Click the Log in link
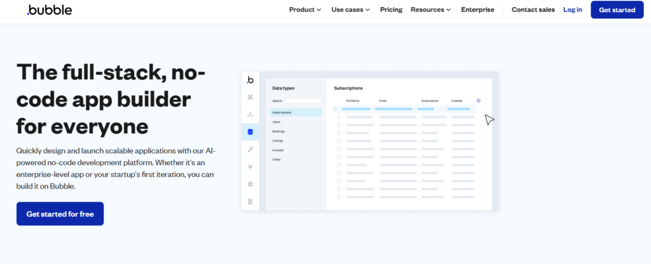Screen dimensions: 651x264 572,10
